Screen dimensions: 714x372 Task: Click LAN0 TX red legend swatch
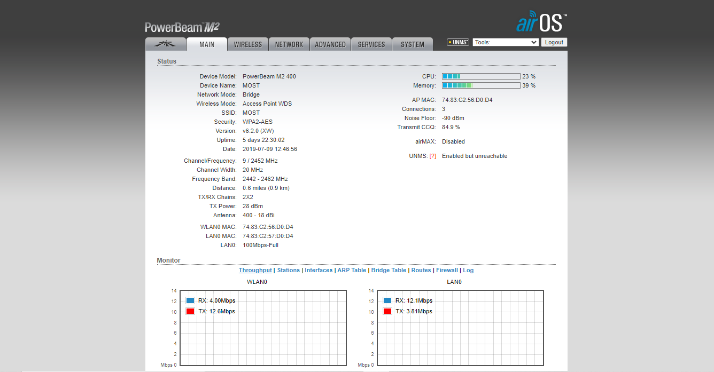[387, 311]
